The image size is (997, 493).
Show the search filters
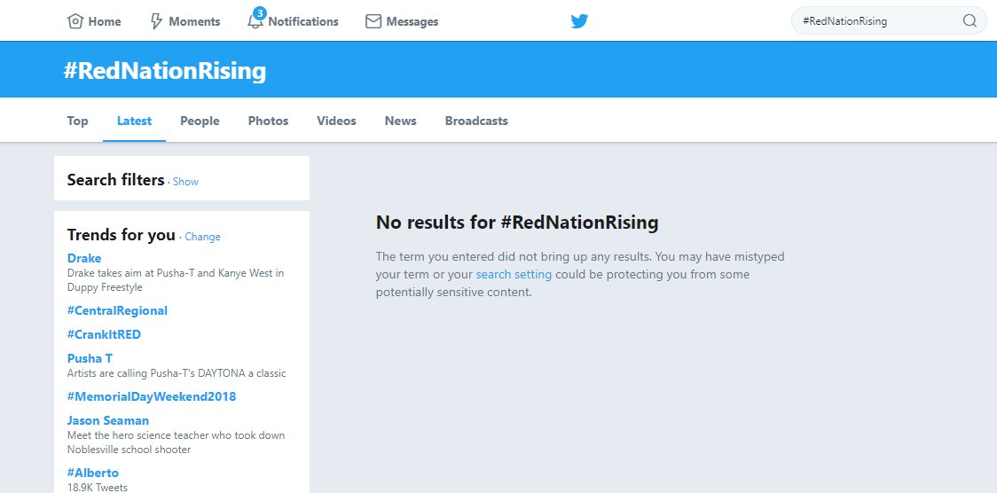pyautogui.click(x=185, y=182)
